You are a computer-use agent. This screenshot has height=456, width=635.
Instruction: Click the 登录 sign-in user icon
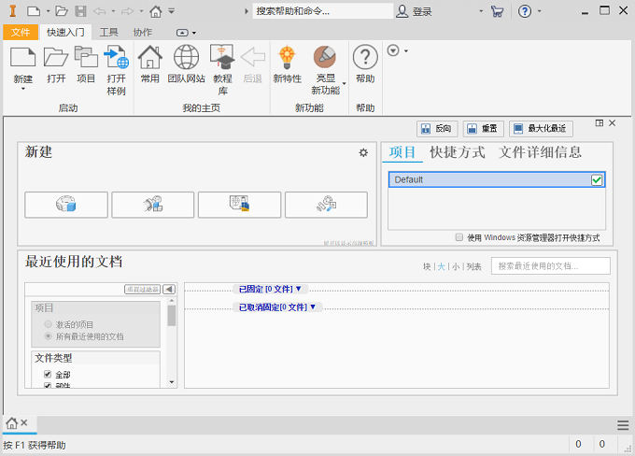click(402, 11)
